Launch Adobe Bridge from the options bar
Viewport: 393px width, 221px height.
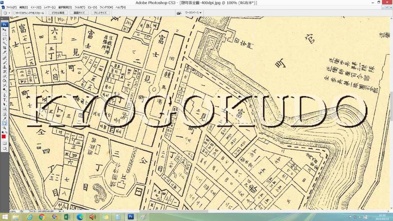[x=179, y=13]
